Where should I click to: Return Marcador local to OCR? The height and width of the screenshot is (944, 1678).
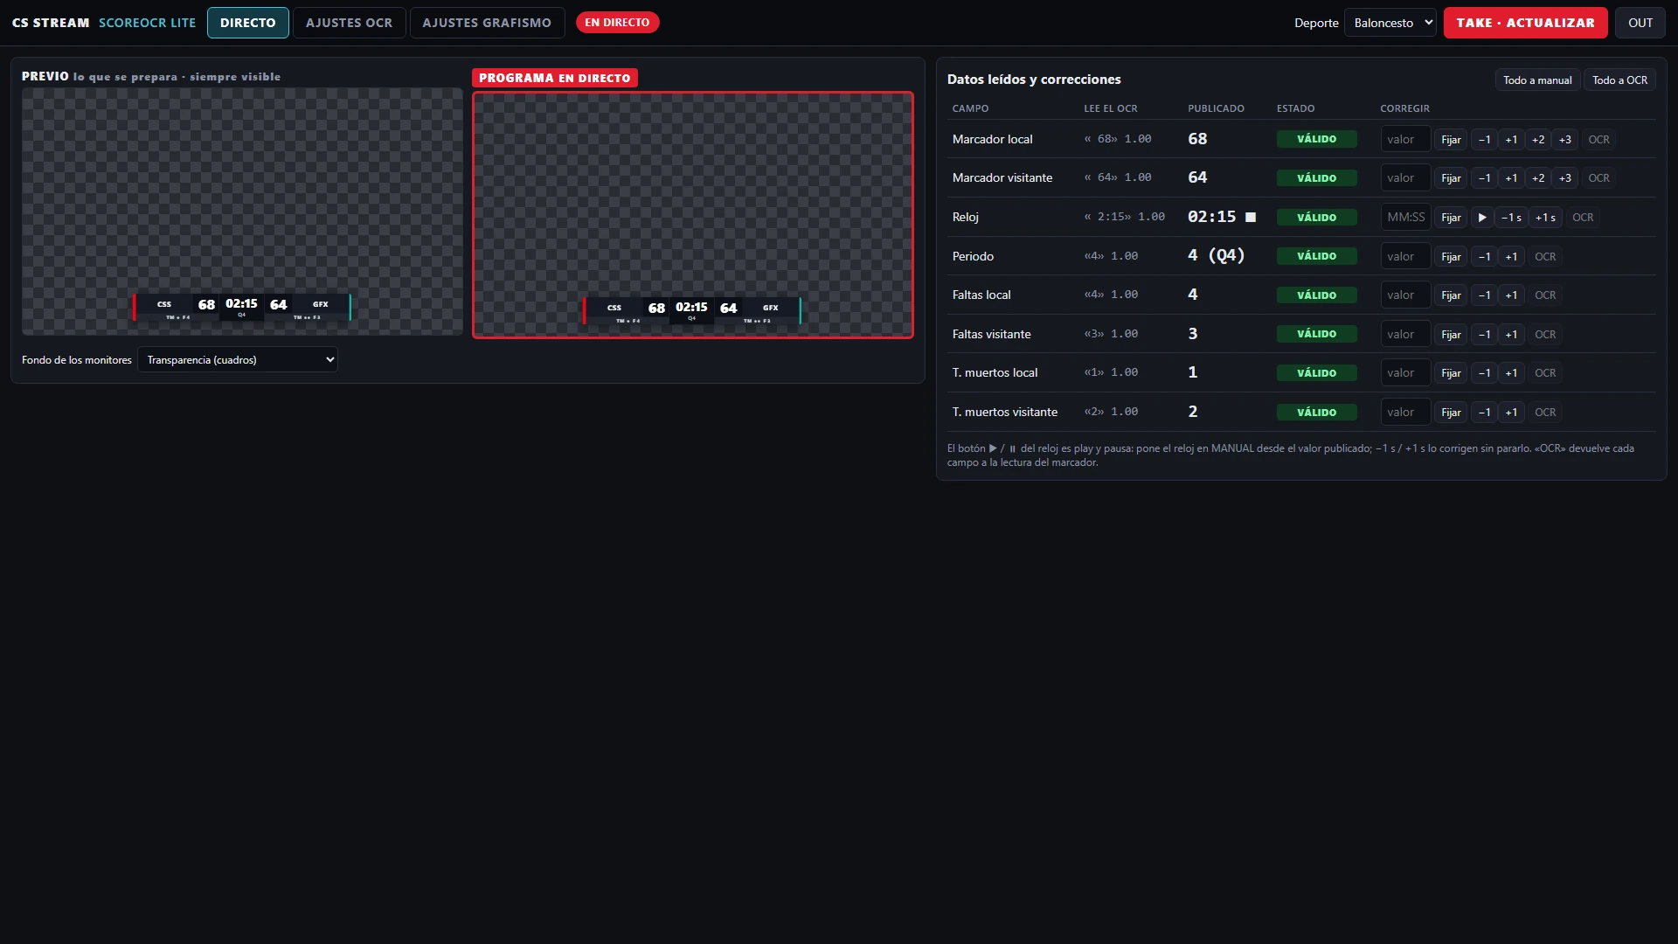(x=1598, y=140)
